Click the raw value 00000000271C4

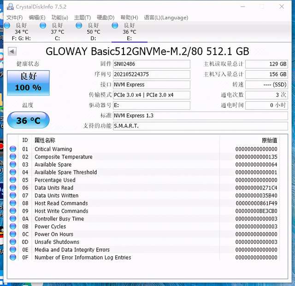[256, 188]
